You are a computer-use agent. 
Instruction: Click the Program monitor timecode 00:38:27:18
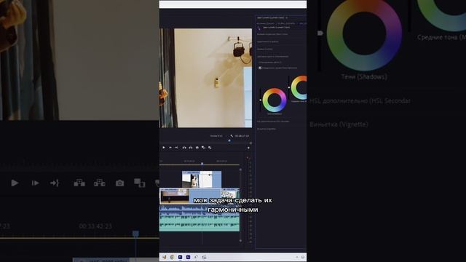tap(242, 136)
